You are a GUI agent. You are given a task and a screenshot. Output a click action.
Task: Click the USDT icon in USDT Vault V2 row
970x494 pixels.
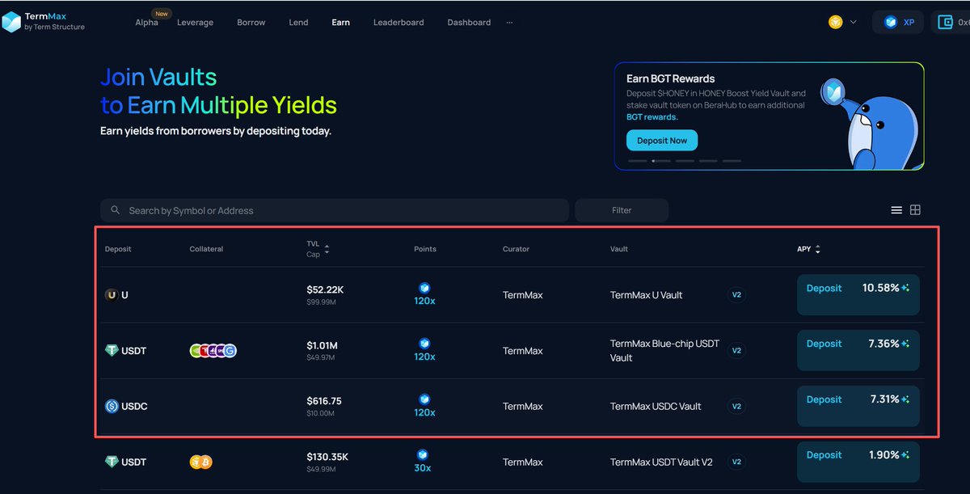(x=112, y=462)
